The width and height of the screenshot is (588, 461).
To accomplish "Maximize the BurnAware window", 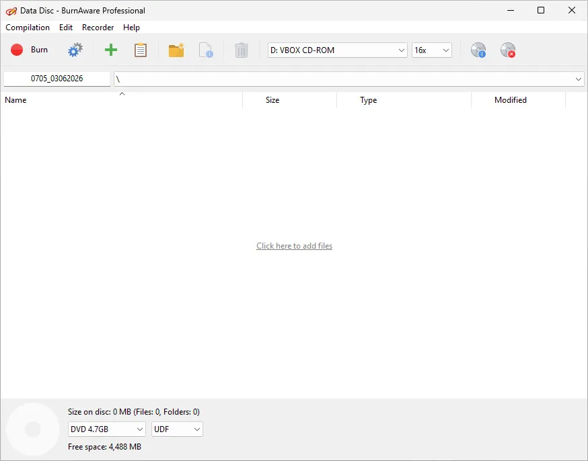I will click(541, 11).
